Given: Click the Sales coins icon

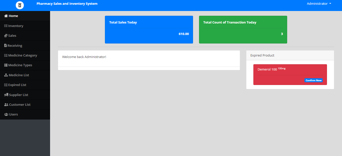Looking at the screenshot, I should tap(6, 36).
